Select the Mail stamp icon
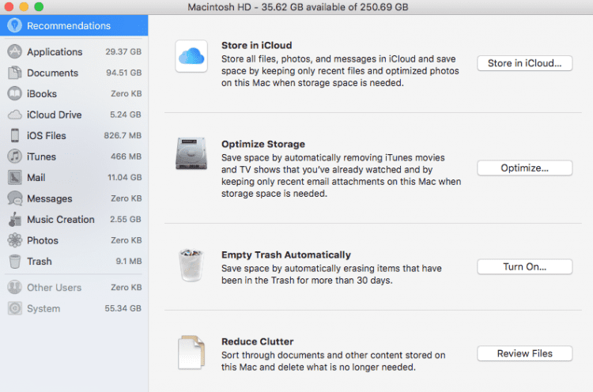Image resolution: width=593 pixels, height=392 pixels. pos(15,177)
